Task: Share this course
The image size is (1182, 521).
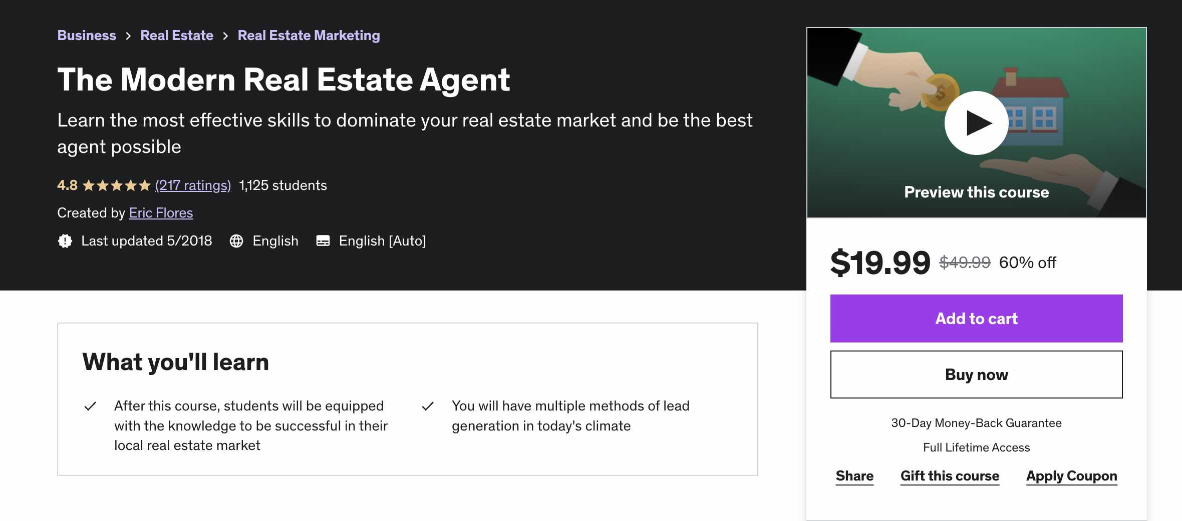Action: pyautogui.click(x=854, y=476)
